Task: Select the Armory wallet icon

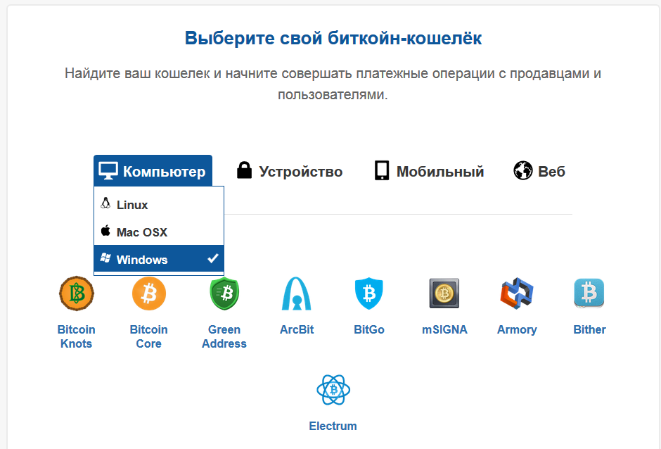Action: pyautogui.click(x=517, y=293)
